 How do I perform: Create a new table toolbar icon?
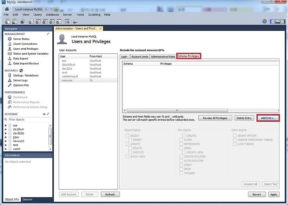38,22
